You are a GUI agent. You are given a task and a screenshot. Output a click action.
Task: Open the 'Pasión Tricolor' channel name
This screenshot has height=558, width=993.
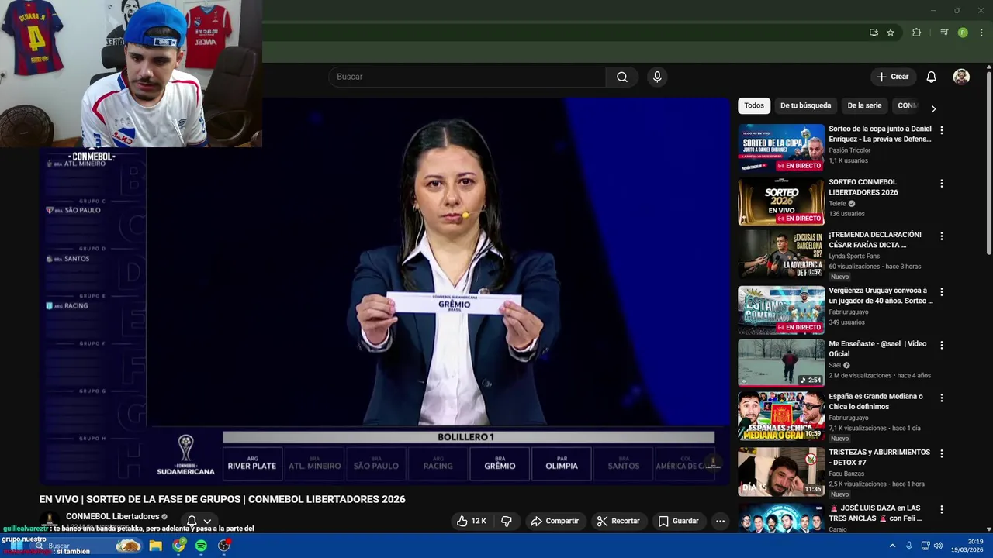(x=849, y=150)
